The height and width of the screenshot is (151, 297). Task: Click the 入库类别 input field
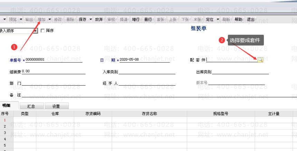147,72
